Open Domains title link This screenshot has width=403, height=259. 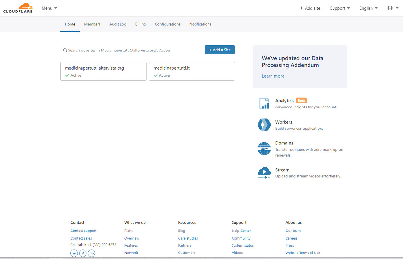click(x=284, y=143)
